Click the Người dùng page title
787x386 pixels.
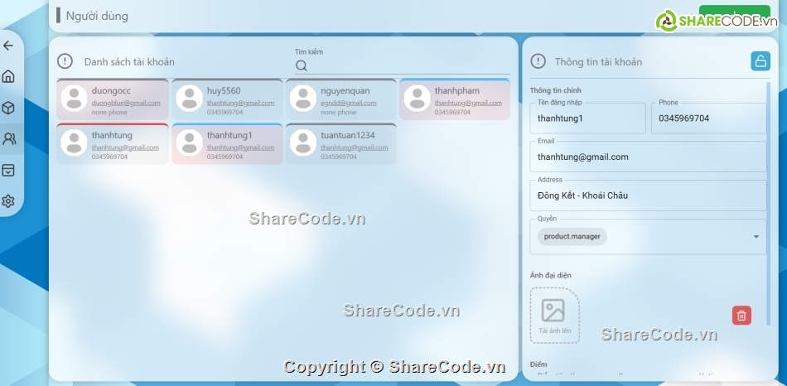pos(98,16)
